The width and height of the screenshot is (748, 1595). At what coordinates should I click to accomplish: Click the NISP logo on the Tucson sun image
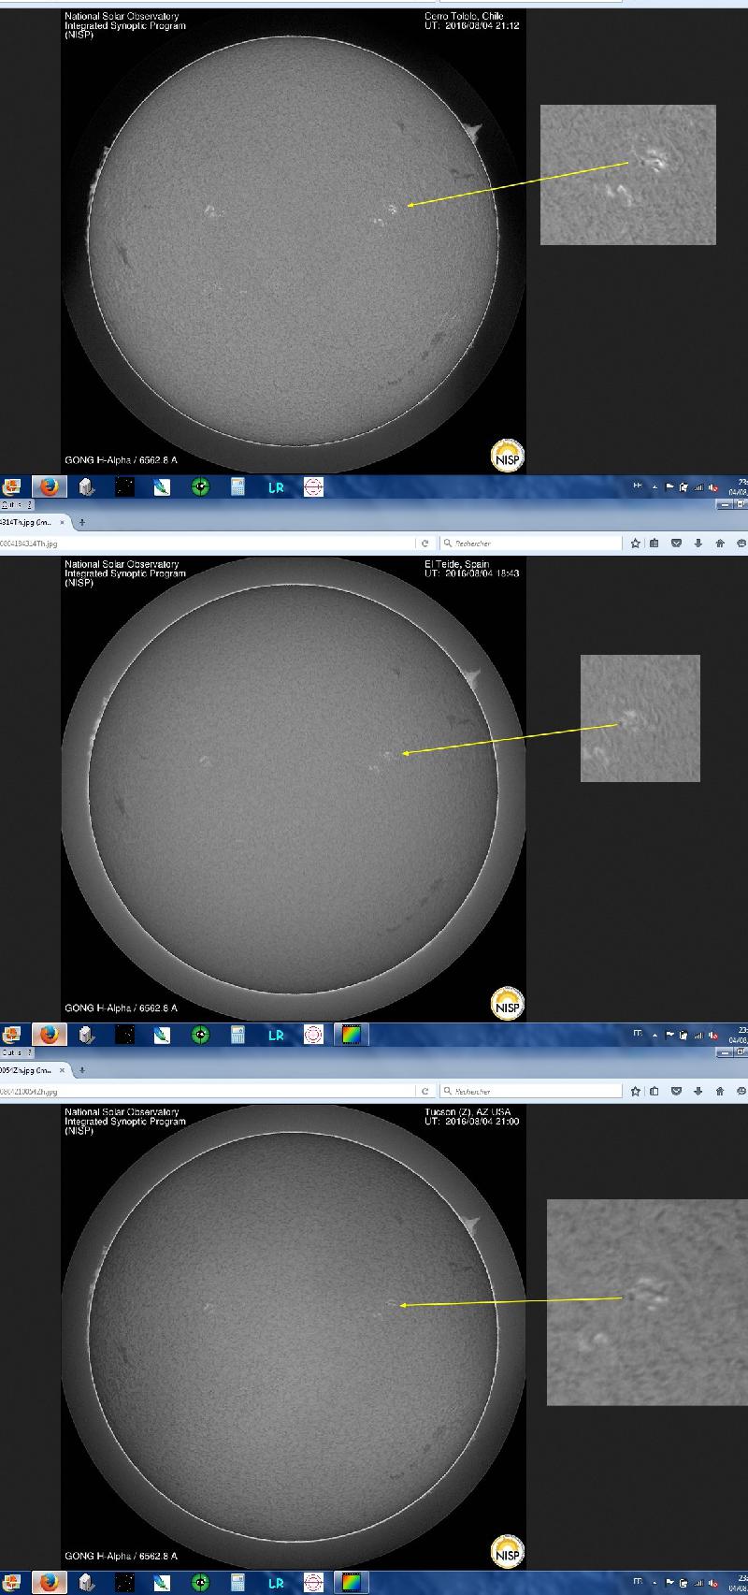point(508,1554)
